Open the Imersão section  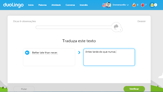84,5
